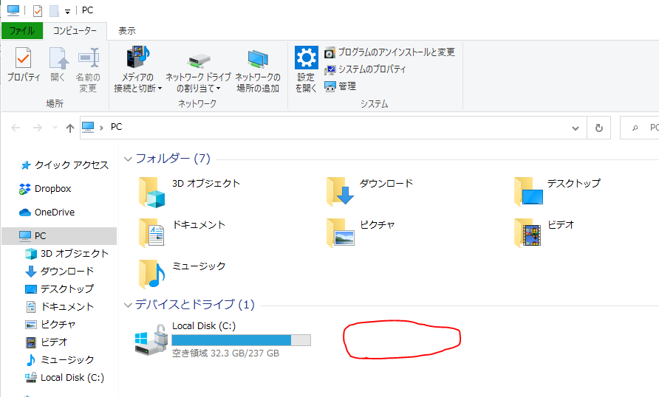Select the Local Disk (C:) drive icon

tap(151, 340)
